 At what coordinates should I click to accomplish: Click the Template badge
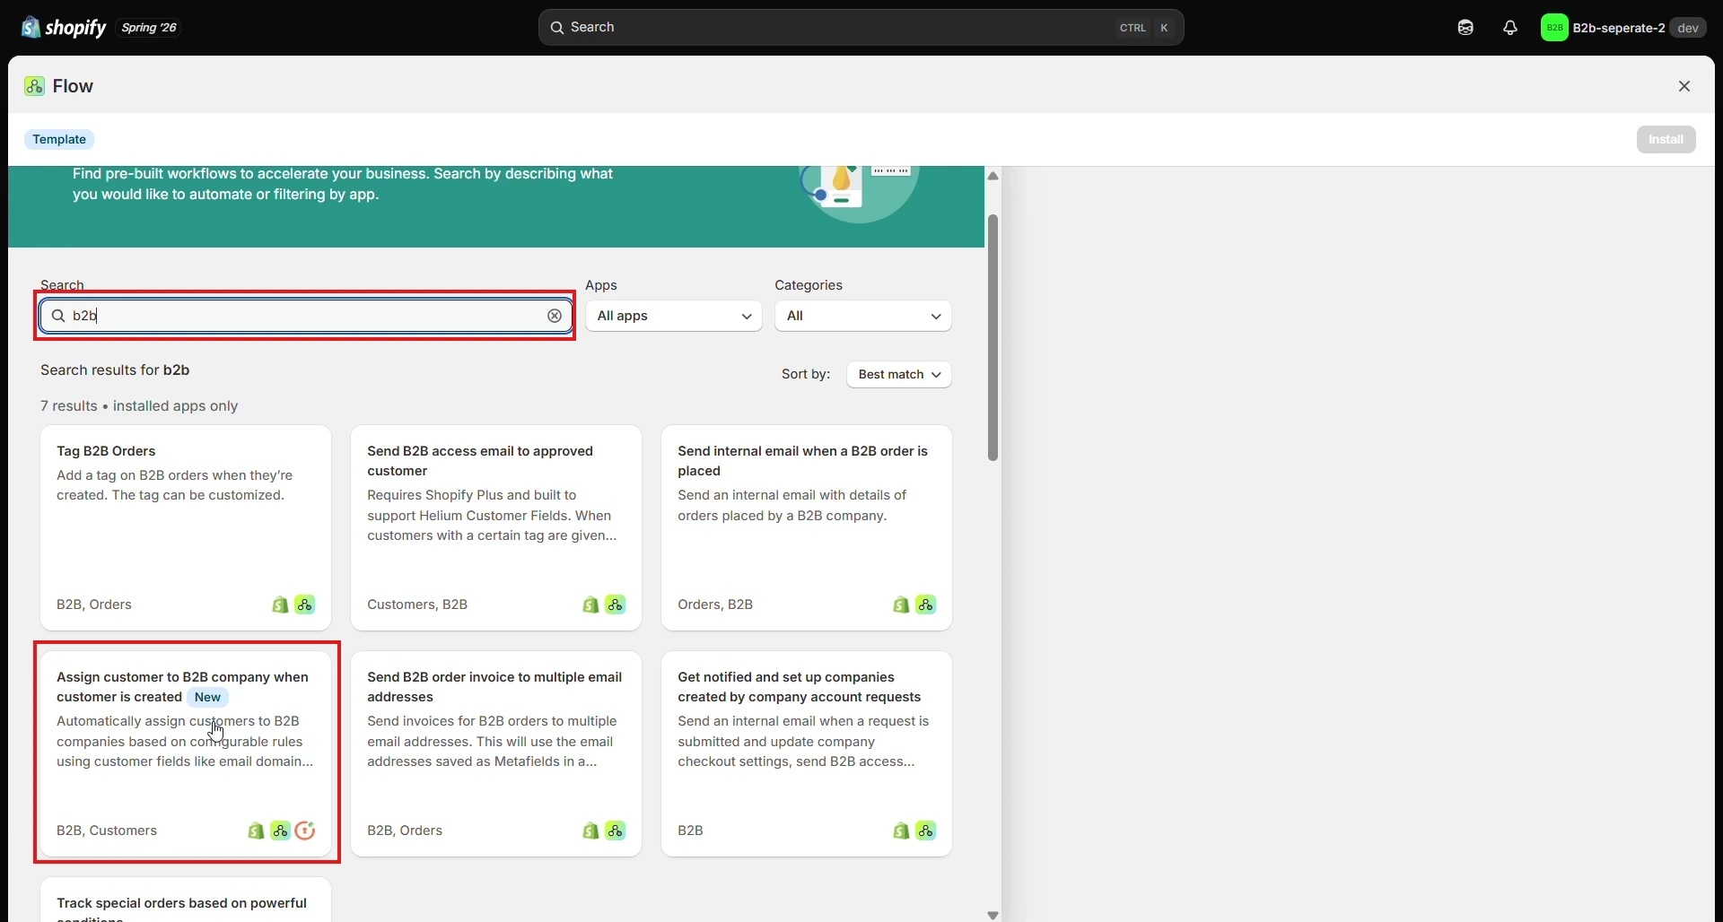pos(59,139)
